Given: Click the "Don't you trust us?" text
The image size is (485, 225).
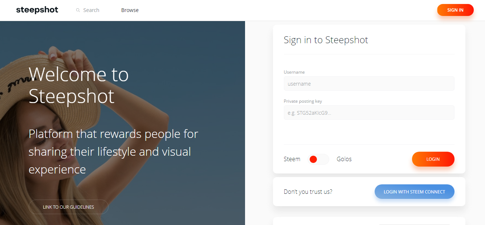Looking at the screenshot, I should tap(308, 192).
